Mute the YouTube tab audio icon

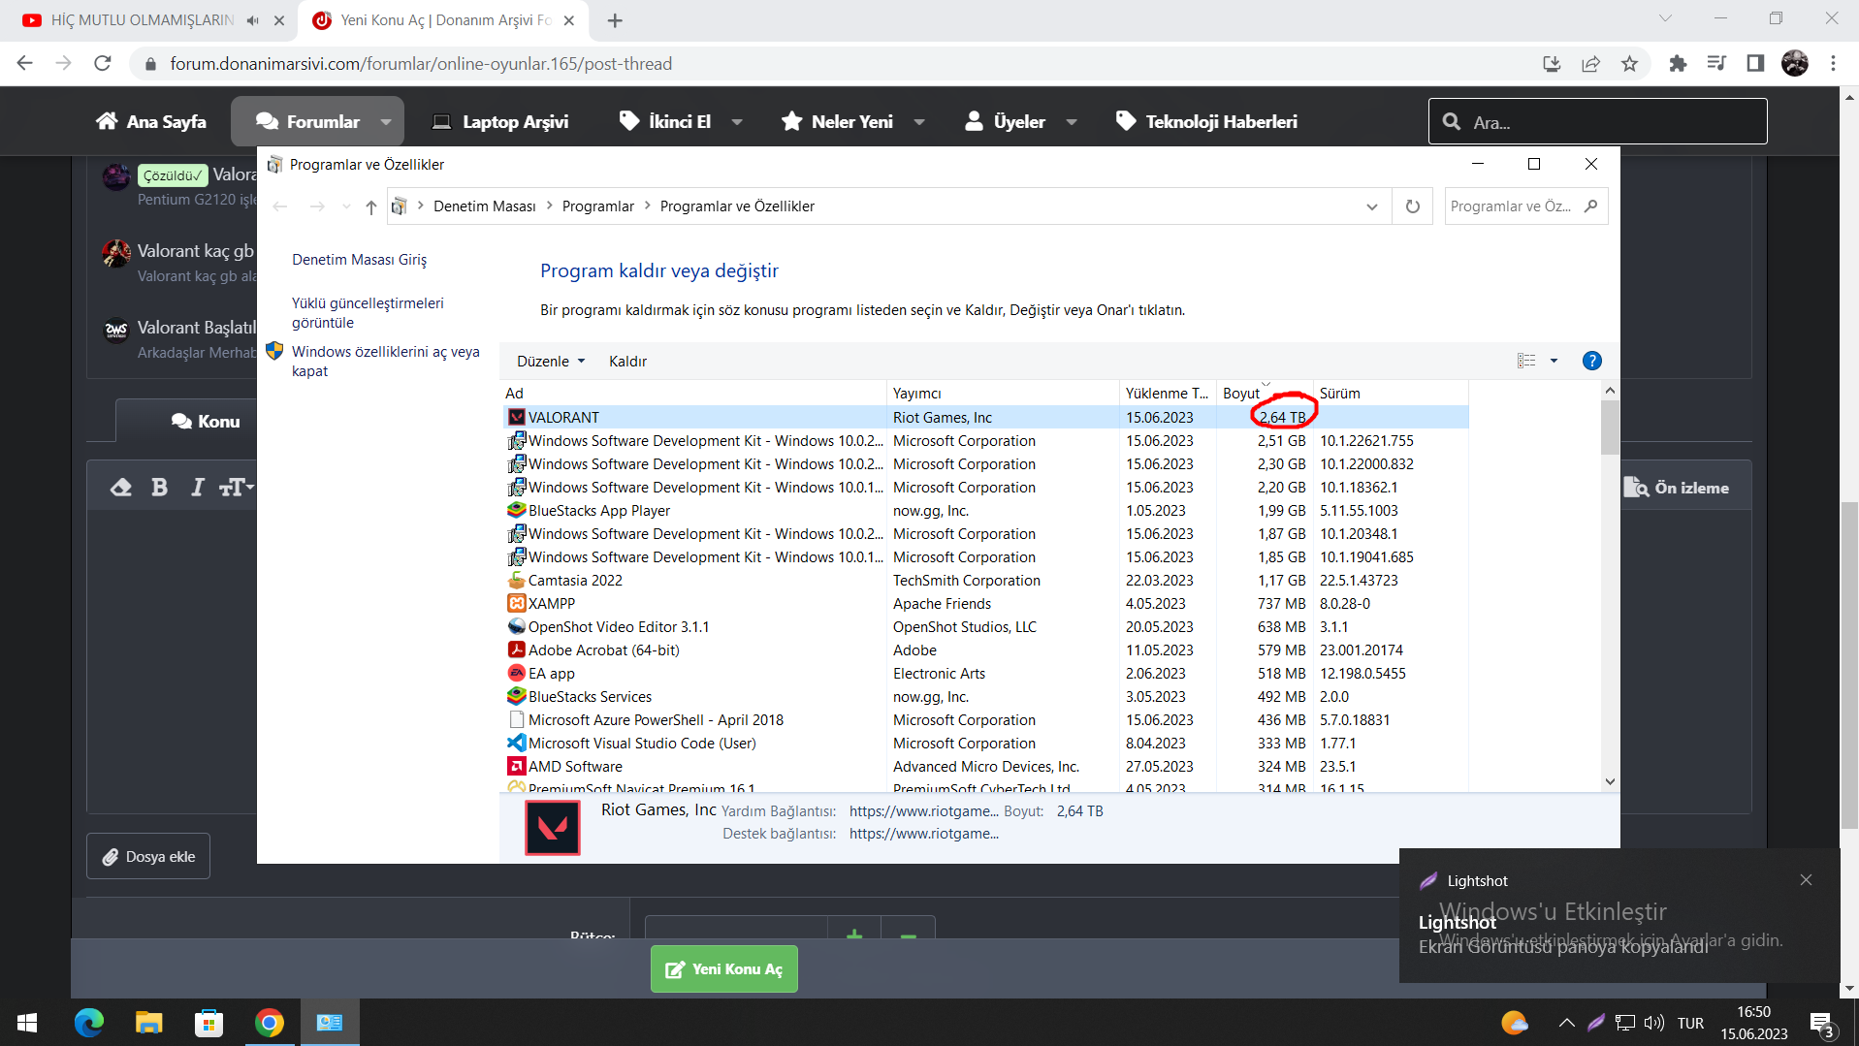pyautogui.click(x=253, y=19)
